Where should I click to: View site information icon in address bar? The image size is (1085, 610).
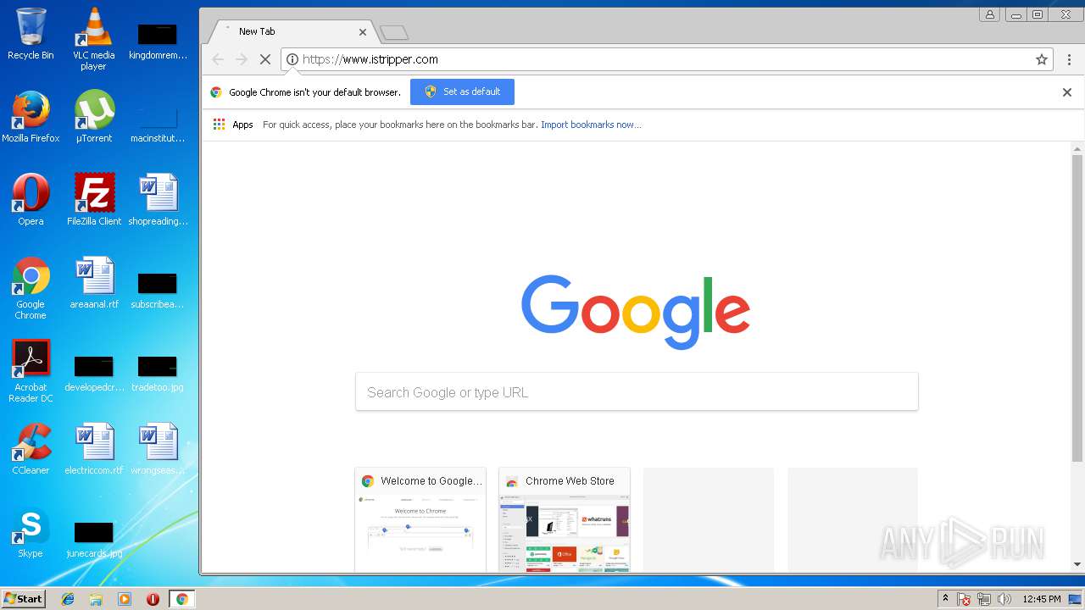[x=292, y=59]
